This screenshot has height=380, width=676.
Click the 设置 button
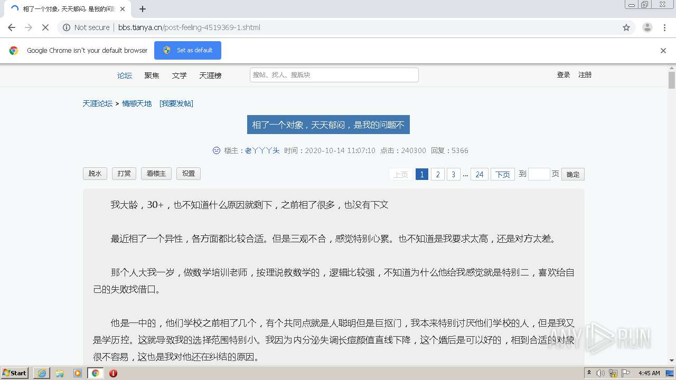[189, 174]
